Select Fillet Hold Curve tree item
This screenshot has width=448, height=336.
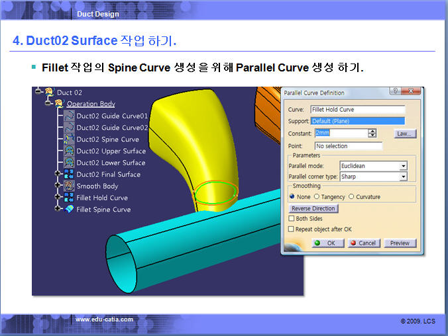point(101,198)
